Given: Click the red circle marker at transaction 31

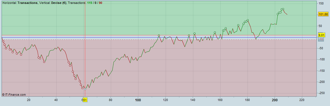Looking at the screenshot, I should [x=44, y=62].
